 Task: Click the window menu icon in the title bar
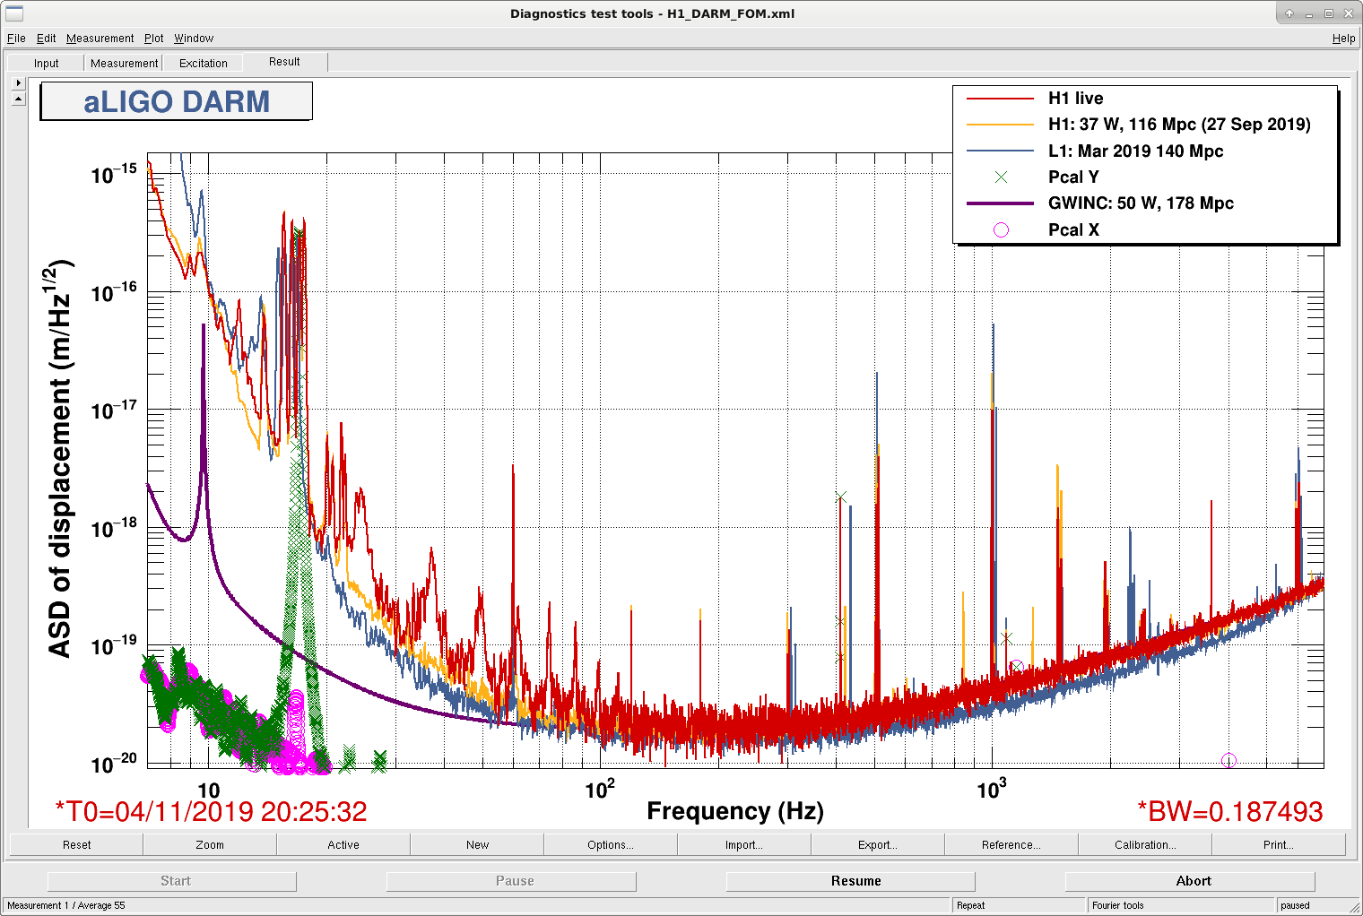pyautogui.click(x=14, y=13)
